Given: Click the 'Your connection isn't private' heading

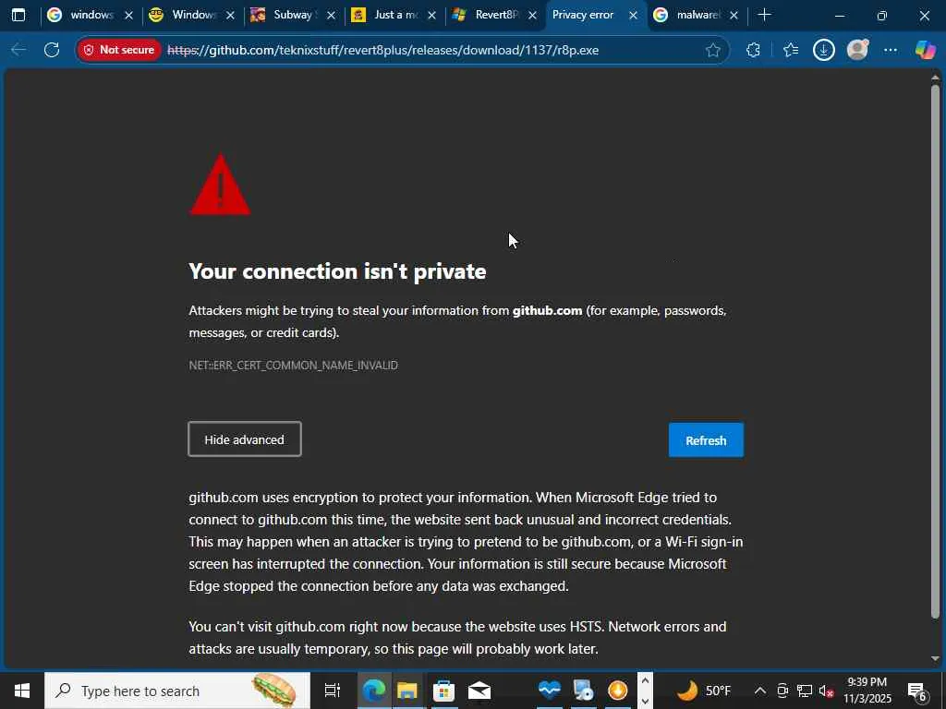Looking at the screenshot, I should pyautogui.click(x=337, y=271).
